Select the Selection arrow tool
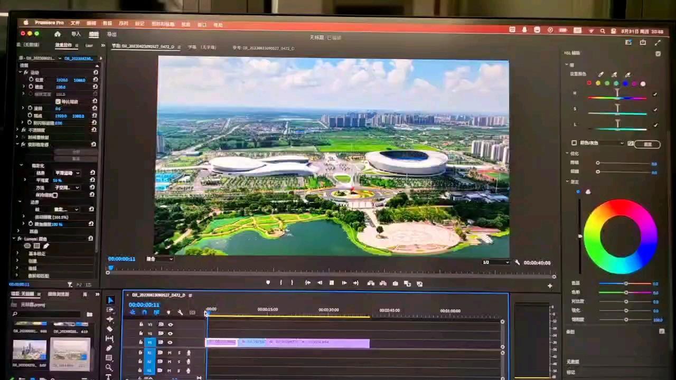The width and height of the screenshot is (676, 380). [110, 300]
